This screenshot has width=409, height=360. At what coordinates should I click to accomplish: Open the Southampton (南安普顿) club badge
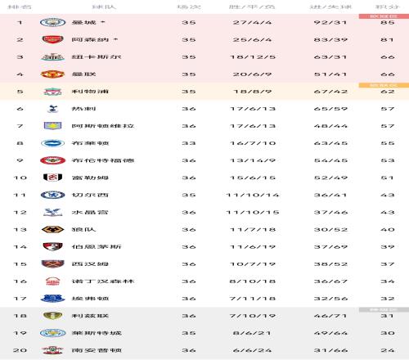coord(52,350)
